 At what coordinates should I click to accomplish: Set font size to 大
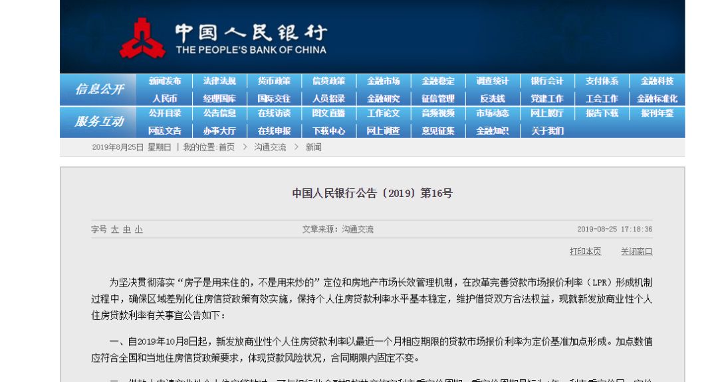point(114,229)
